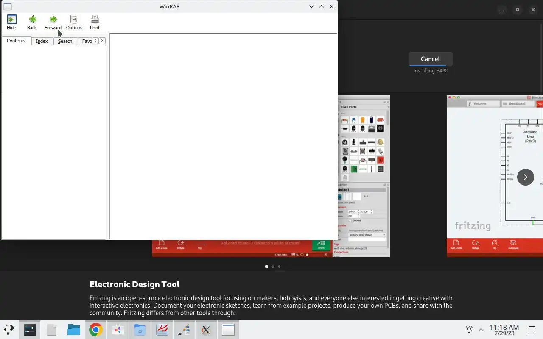Click the Print icon in WinRAR help

tap(95, 22)
